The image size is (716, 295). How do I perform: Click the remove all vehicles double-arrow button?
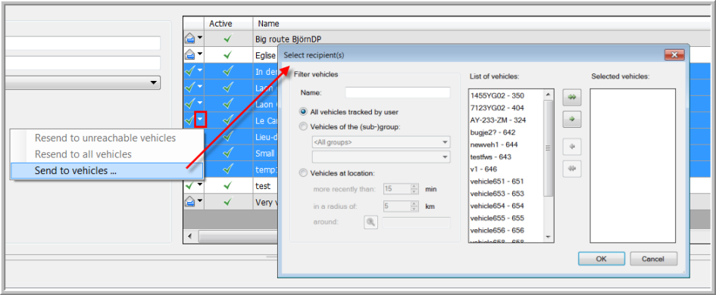click(x=572, y=169)
